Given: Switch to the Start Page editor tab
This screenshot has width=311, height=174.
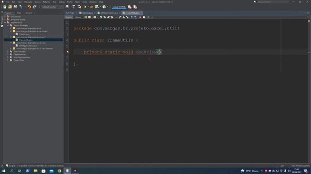Looking at the screenshot, I should [70, 13].
